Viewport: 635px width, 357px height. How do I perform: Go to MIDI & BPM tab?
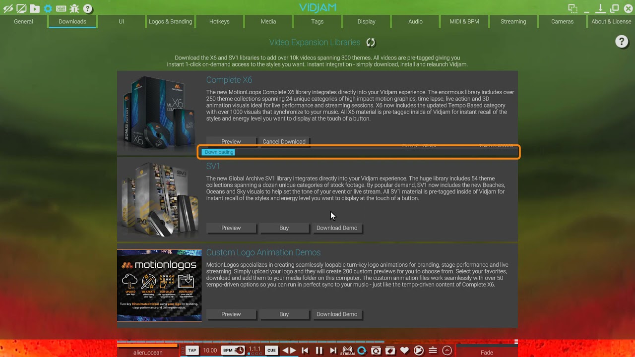(464, 21)
